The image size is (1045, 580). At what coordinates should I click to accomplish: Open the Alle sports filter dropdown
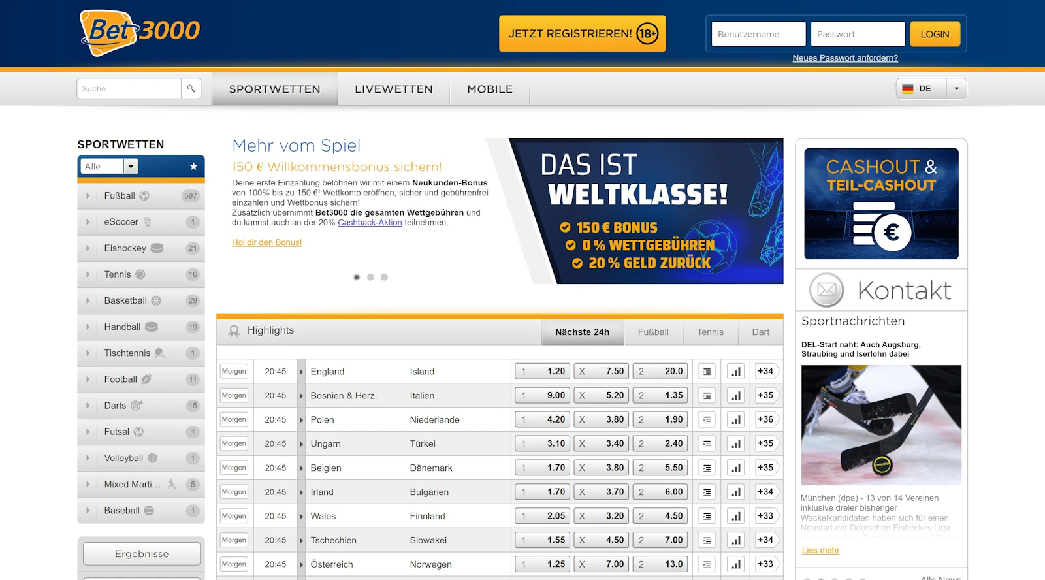point(131,167)
